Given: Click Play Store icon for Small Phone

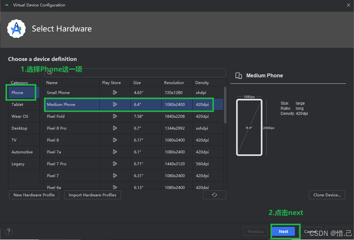Looking at the screenshot, I should (115, 92).
